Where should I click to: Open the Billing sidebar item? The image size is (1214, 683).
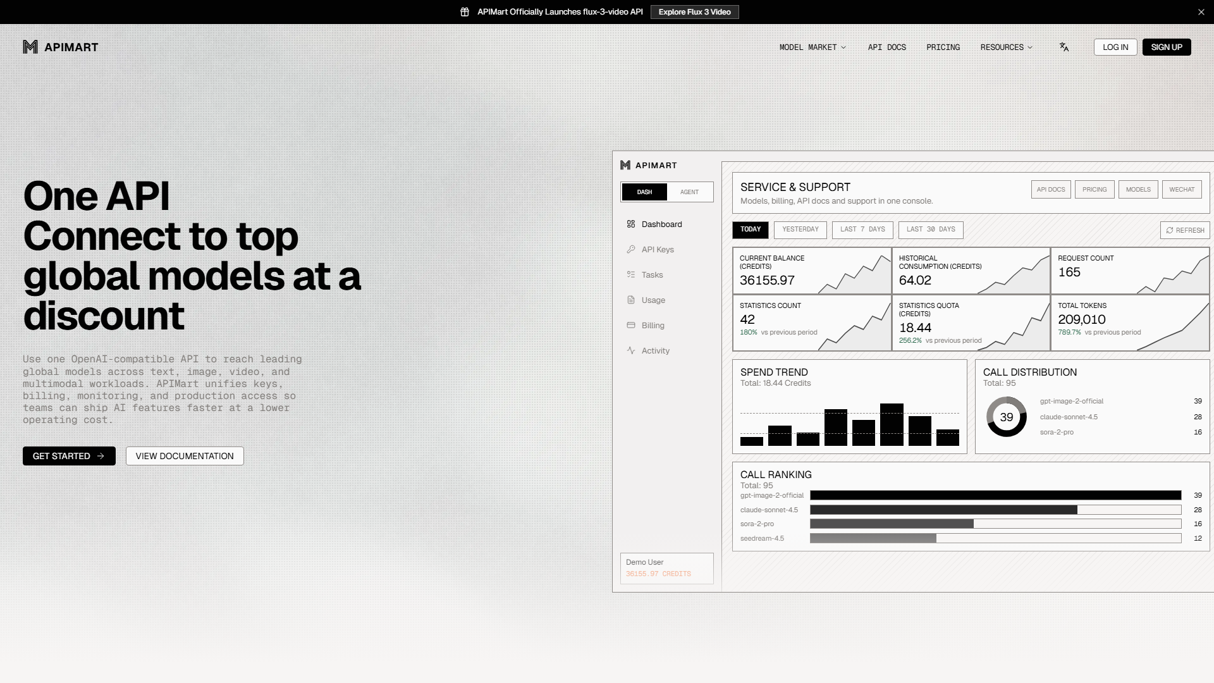[667, 325]
